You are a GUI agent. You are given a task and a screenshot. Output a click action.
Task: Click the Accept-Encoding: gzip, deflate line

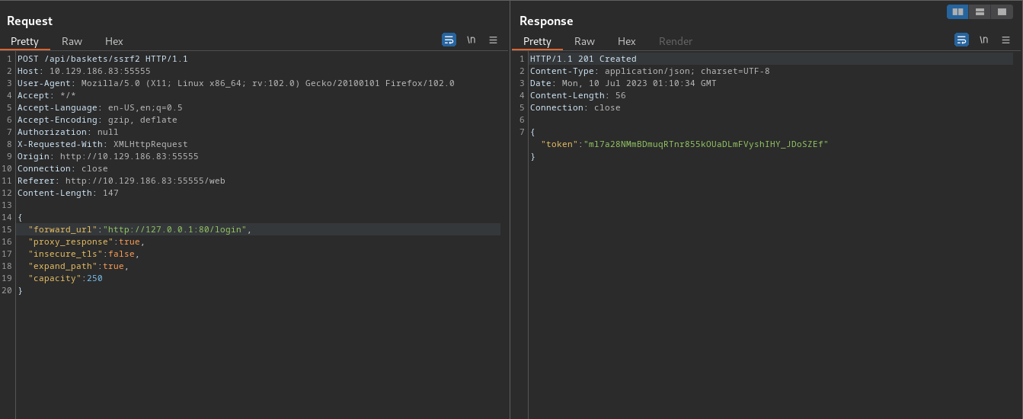pos(98,120)
